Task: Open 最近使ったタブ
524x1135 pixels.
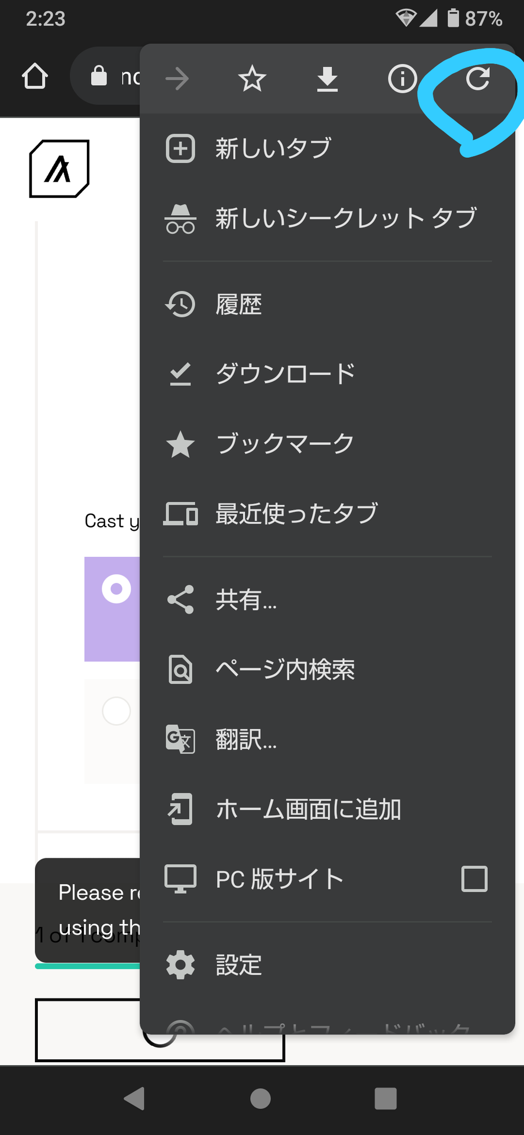Action: [327, 514]
